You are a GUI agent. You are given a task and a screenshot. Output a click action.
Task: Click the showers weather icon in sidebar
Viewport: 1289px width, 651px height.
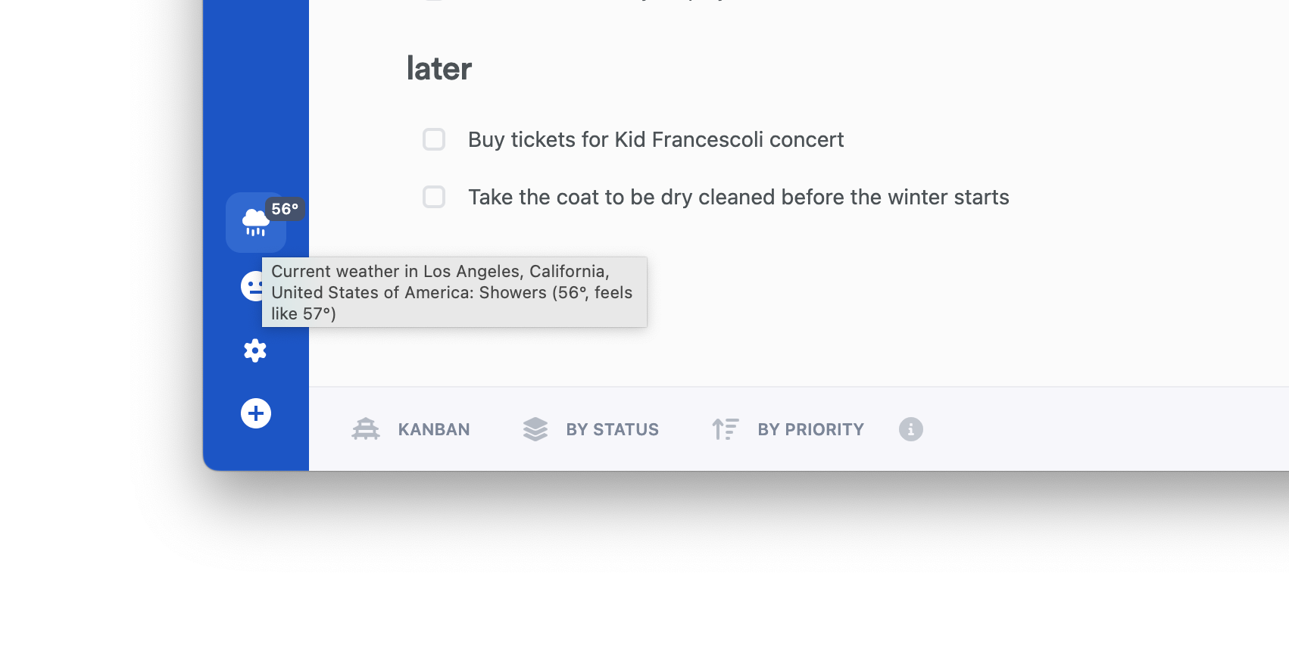(x=254, y=223)
